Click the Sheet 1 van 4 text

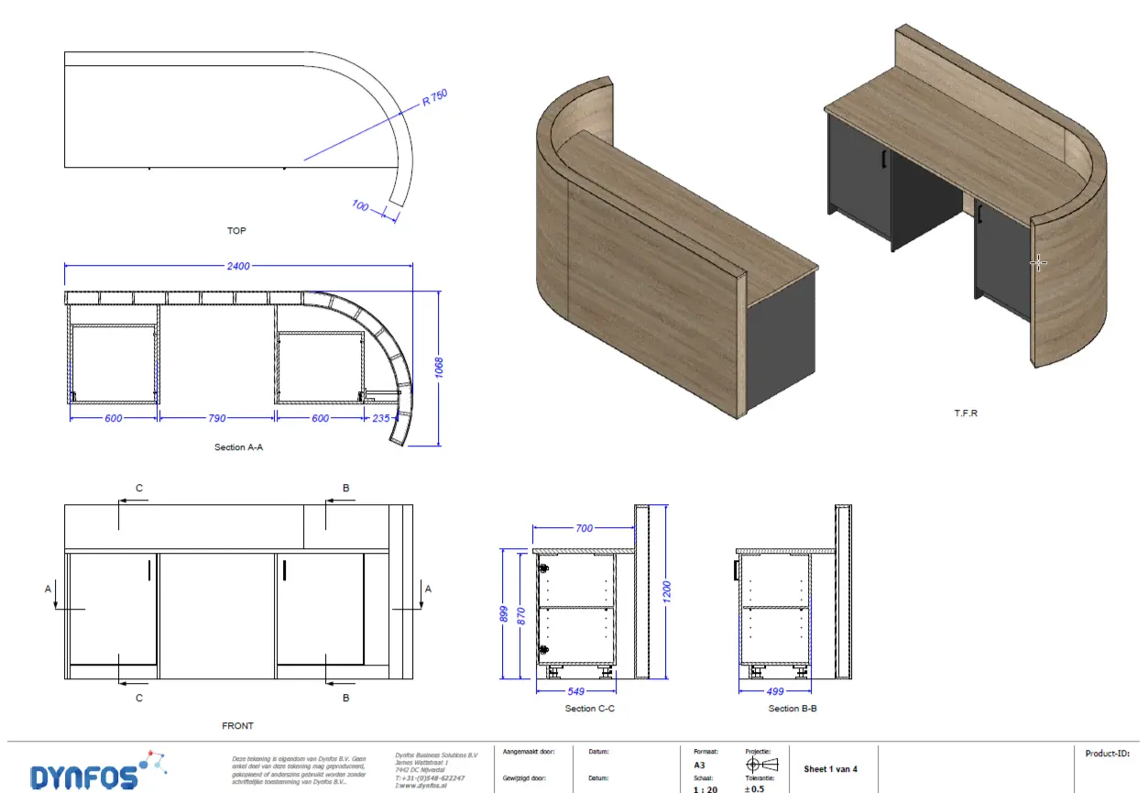tap(830, 769)
